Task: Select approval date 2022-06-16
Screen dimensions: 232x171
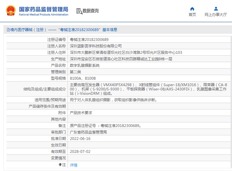Action: pyautogui.click(x=80, y=139)
